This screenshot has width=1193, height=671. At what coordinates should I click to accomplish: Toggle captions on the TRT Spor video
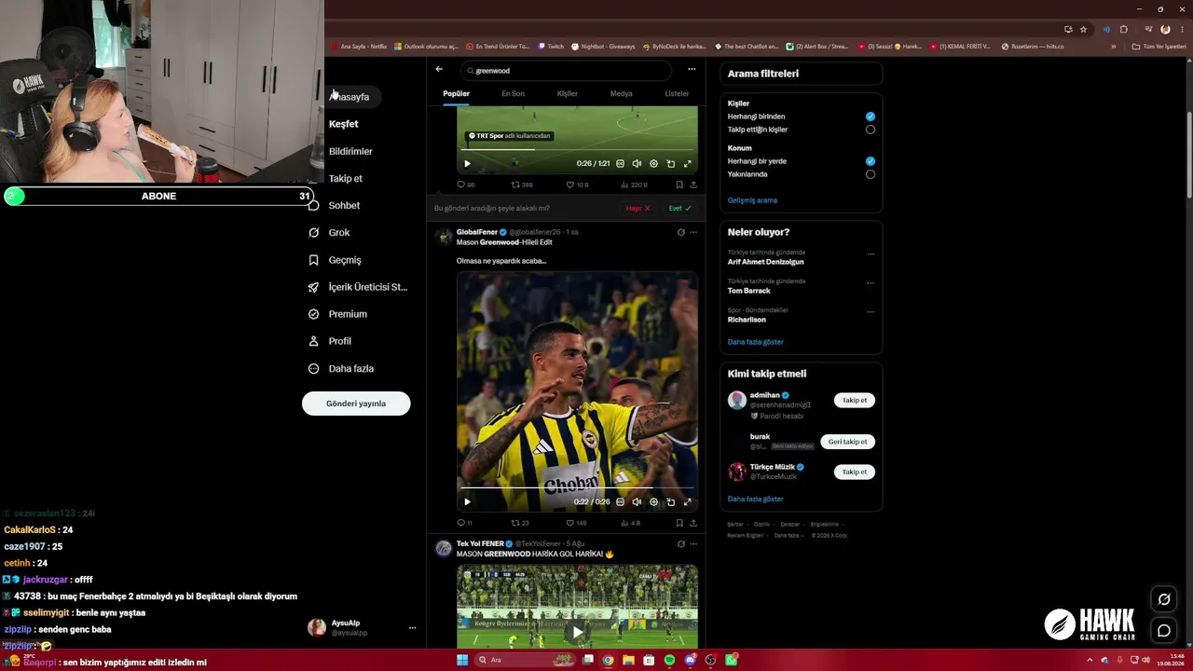(x=620, y=164)
